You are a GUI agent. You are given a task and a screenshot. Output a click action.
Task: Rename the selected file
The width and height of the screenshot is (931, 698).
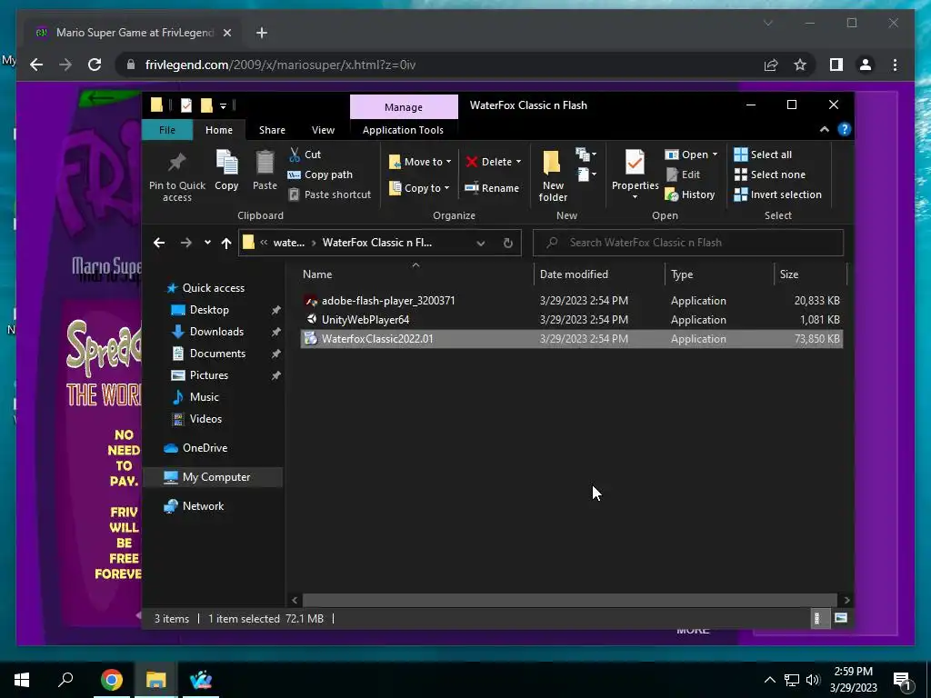coord(492,188)
